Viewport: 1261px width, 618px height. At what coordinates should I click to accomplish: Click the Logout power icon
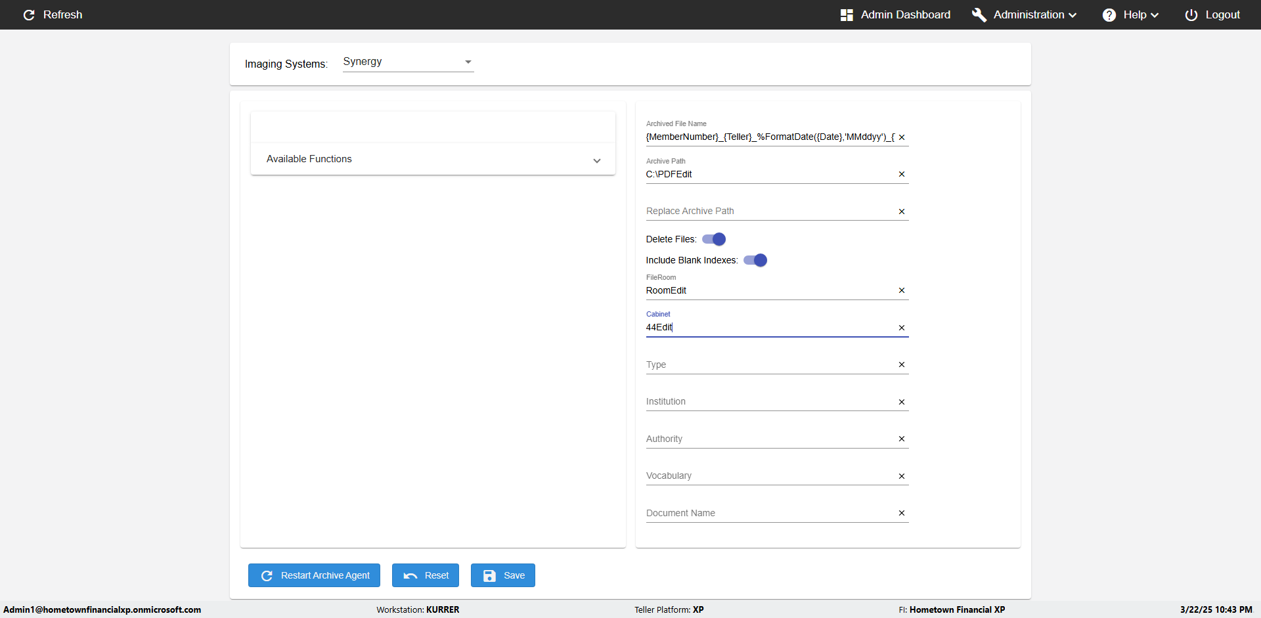click(1191, 15)
